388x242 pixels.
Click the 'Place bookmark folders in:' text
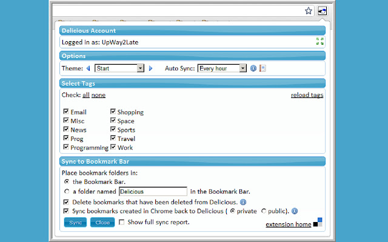coord(99,173)
